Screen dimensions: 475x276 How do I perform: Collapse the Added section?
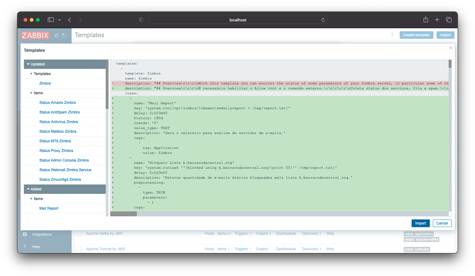pos(28,189)
